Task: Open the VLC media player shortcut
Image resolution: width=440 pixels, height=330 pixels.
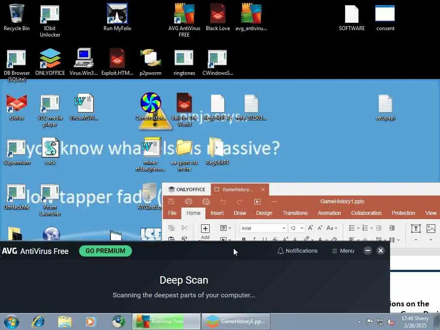Action: pyautogui.click(x=50, y=110)
